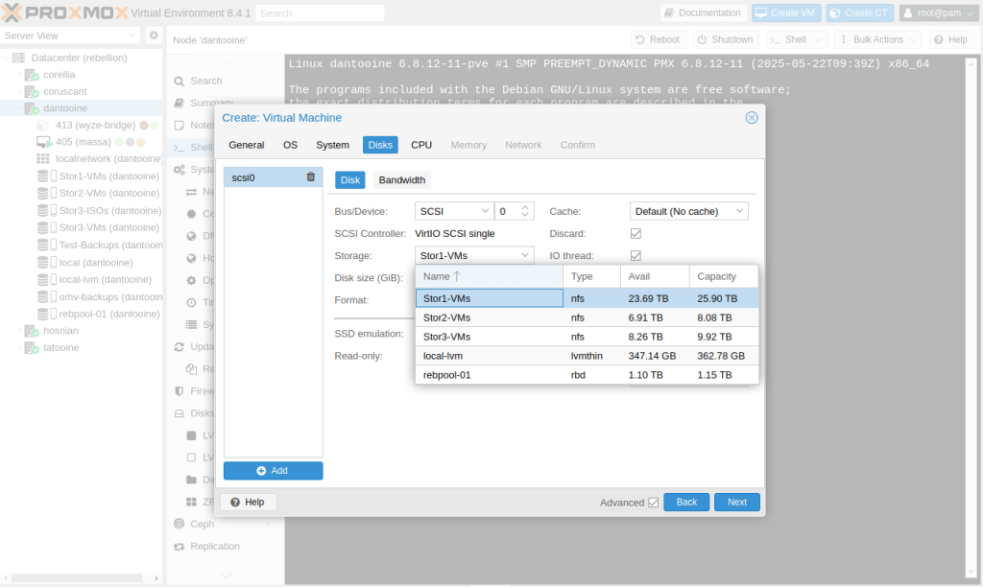Click the Reboot button
The height and width of the screenshot is (587, 983).
tap(659, 39)
